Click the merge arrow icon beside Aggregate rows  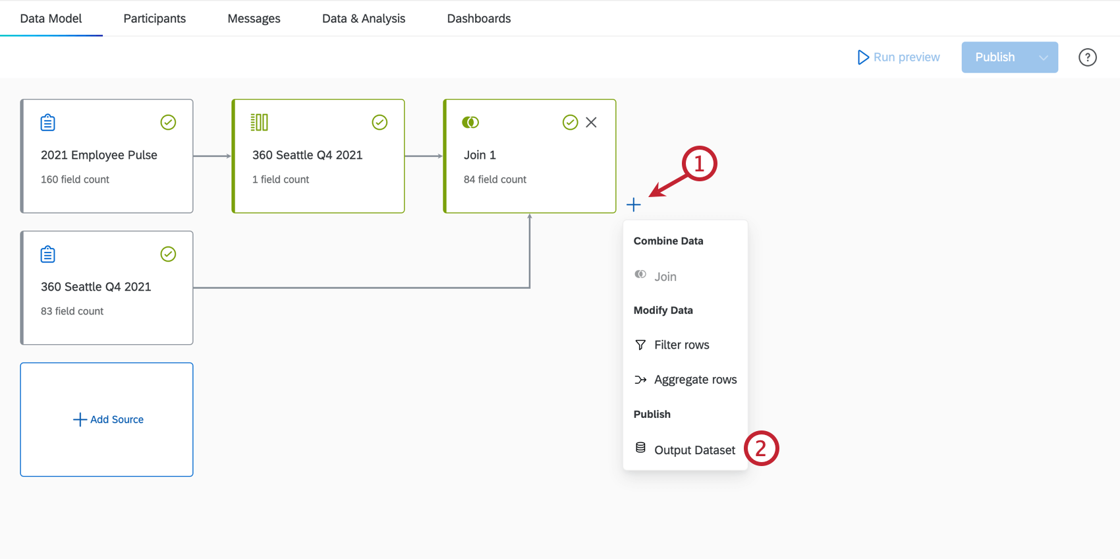pos(640,380)
